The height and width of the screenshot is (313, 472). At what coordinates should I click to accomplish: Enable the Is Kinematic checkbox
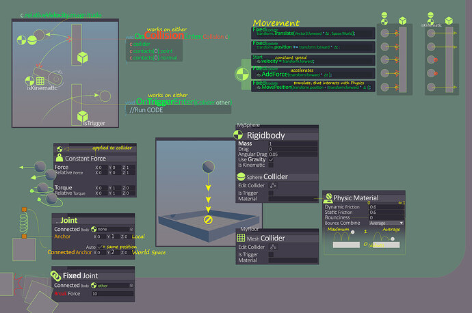pyautogui.click(x=271, y=165)
